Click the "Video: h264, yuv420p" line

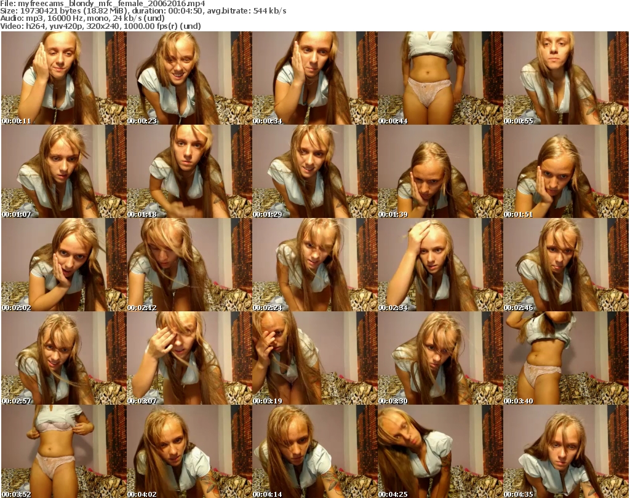coord(100,26)
